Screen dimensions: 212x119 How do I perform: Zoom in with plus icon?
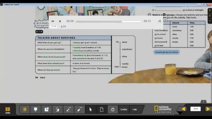coord(210,10)
